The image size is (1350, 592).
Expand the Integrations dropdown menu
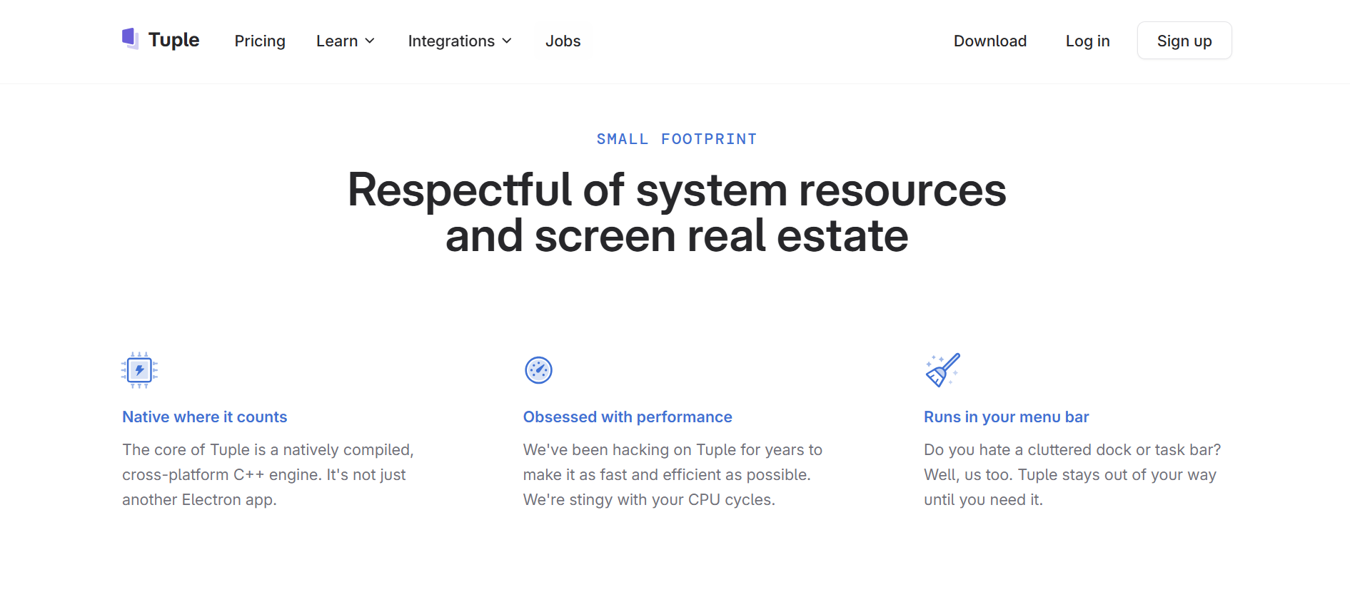[x=460, y=41]
